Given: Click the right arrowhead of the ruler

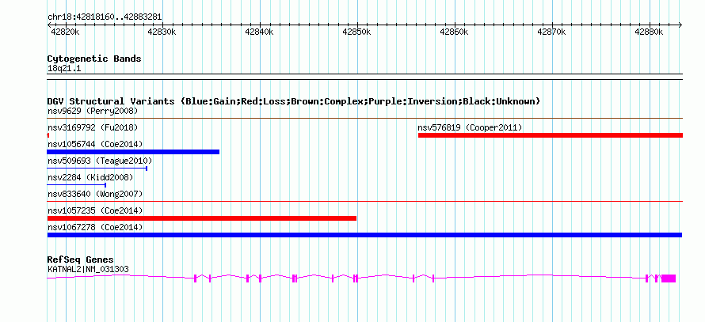Looking at the screenshot, I should coord(680,25).
